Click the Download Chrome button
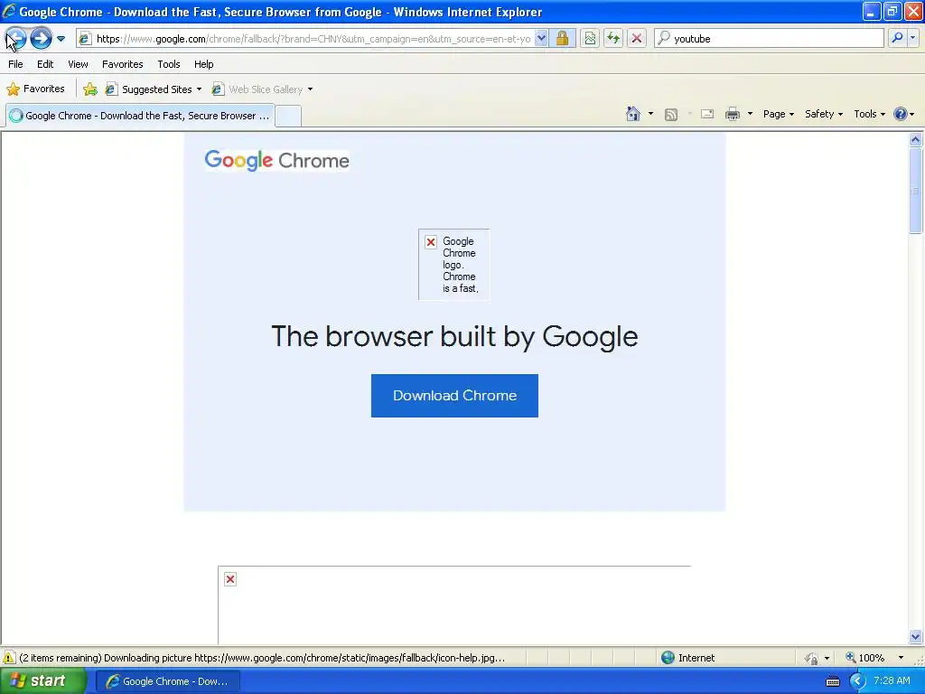The image size is (925, 694). point(454,396)
